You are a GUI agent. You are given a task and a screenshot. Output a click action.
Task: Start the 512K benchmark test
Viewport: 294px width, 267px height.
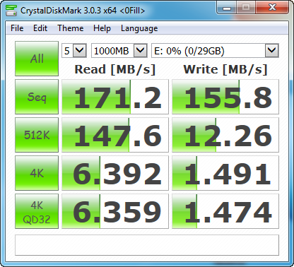tap(37, 135)
